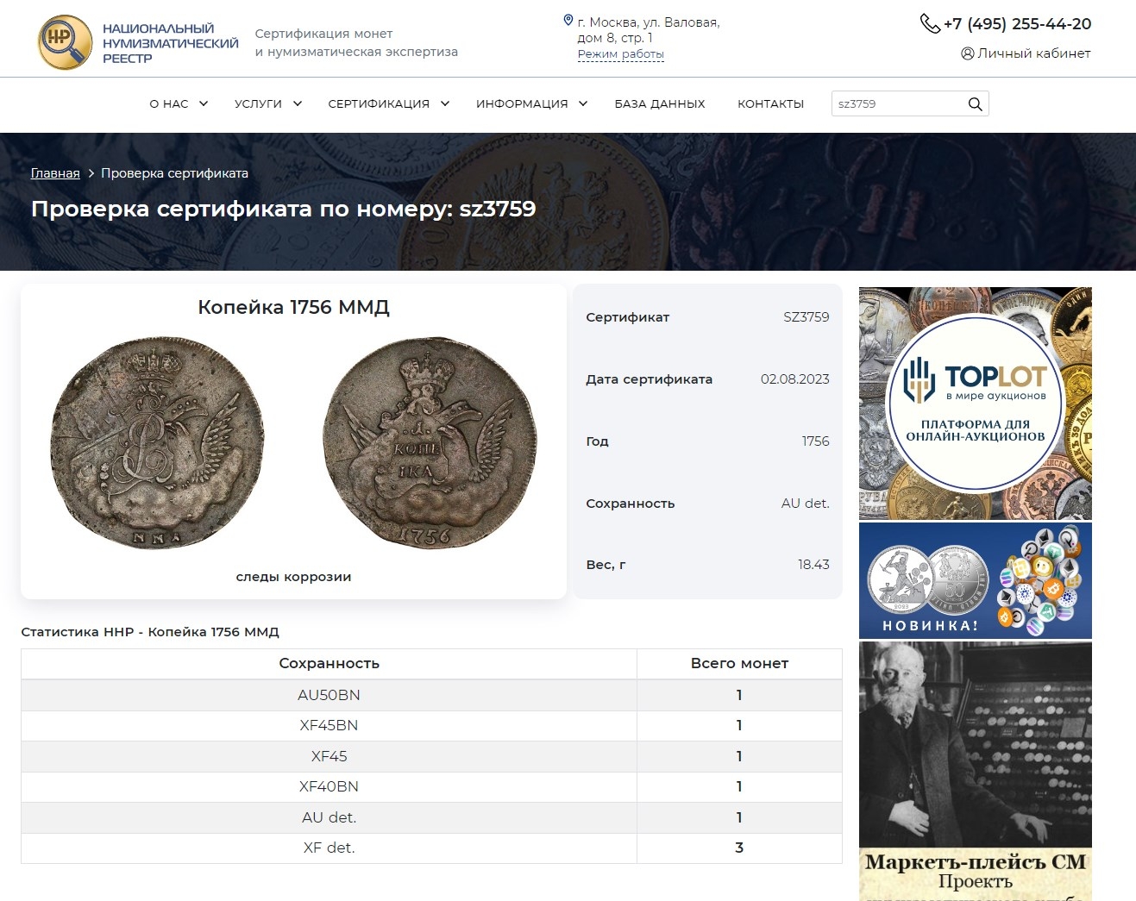Expand the ИНФОРМАЦИЯ dropdown menu
The height and width of the screenshot is (901, 1136).
(x=531, y=104)
